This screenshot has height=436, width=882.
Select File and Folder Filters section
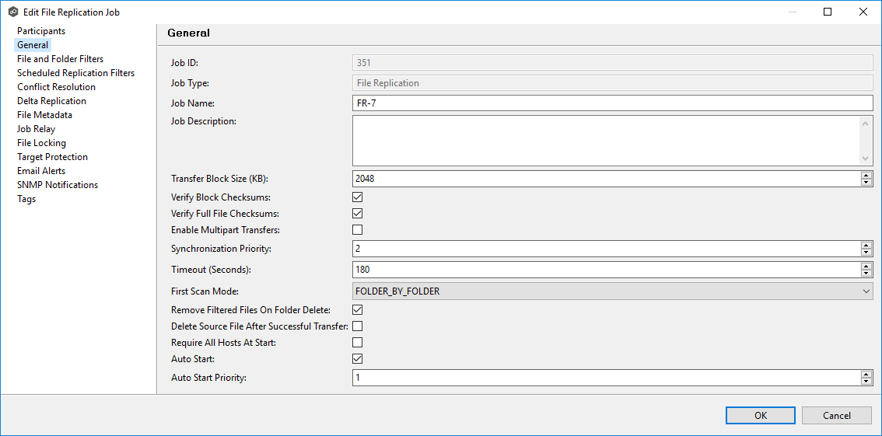(x=60, y=59)
